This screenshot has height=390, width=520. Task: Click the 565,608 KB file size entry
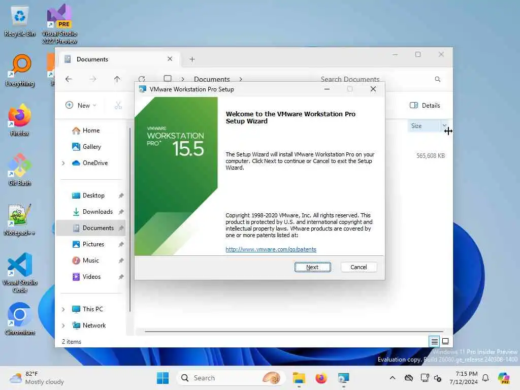[x=431, y=155]
